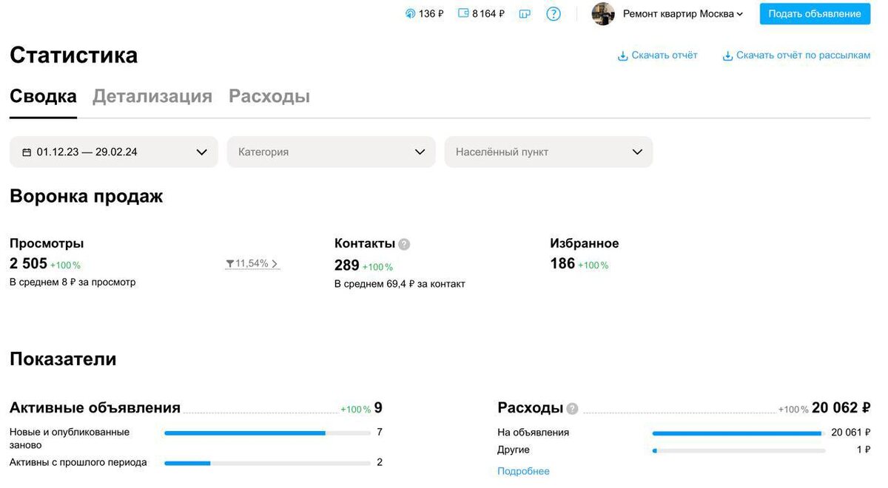
Task: Click the bonus balance icon showing 136 ₽
Action: [409, 13]
